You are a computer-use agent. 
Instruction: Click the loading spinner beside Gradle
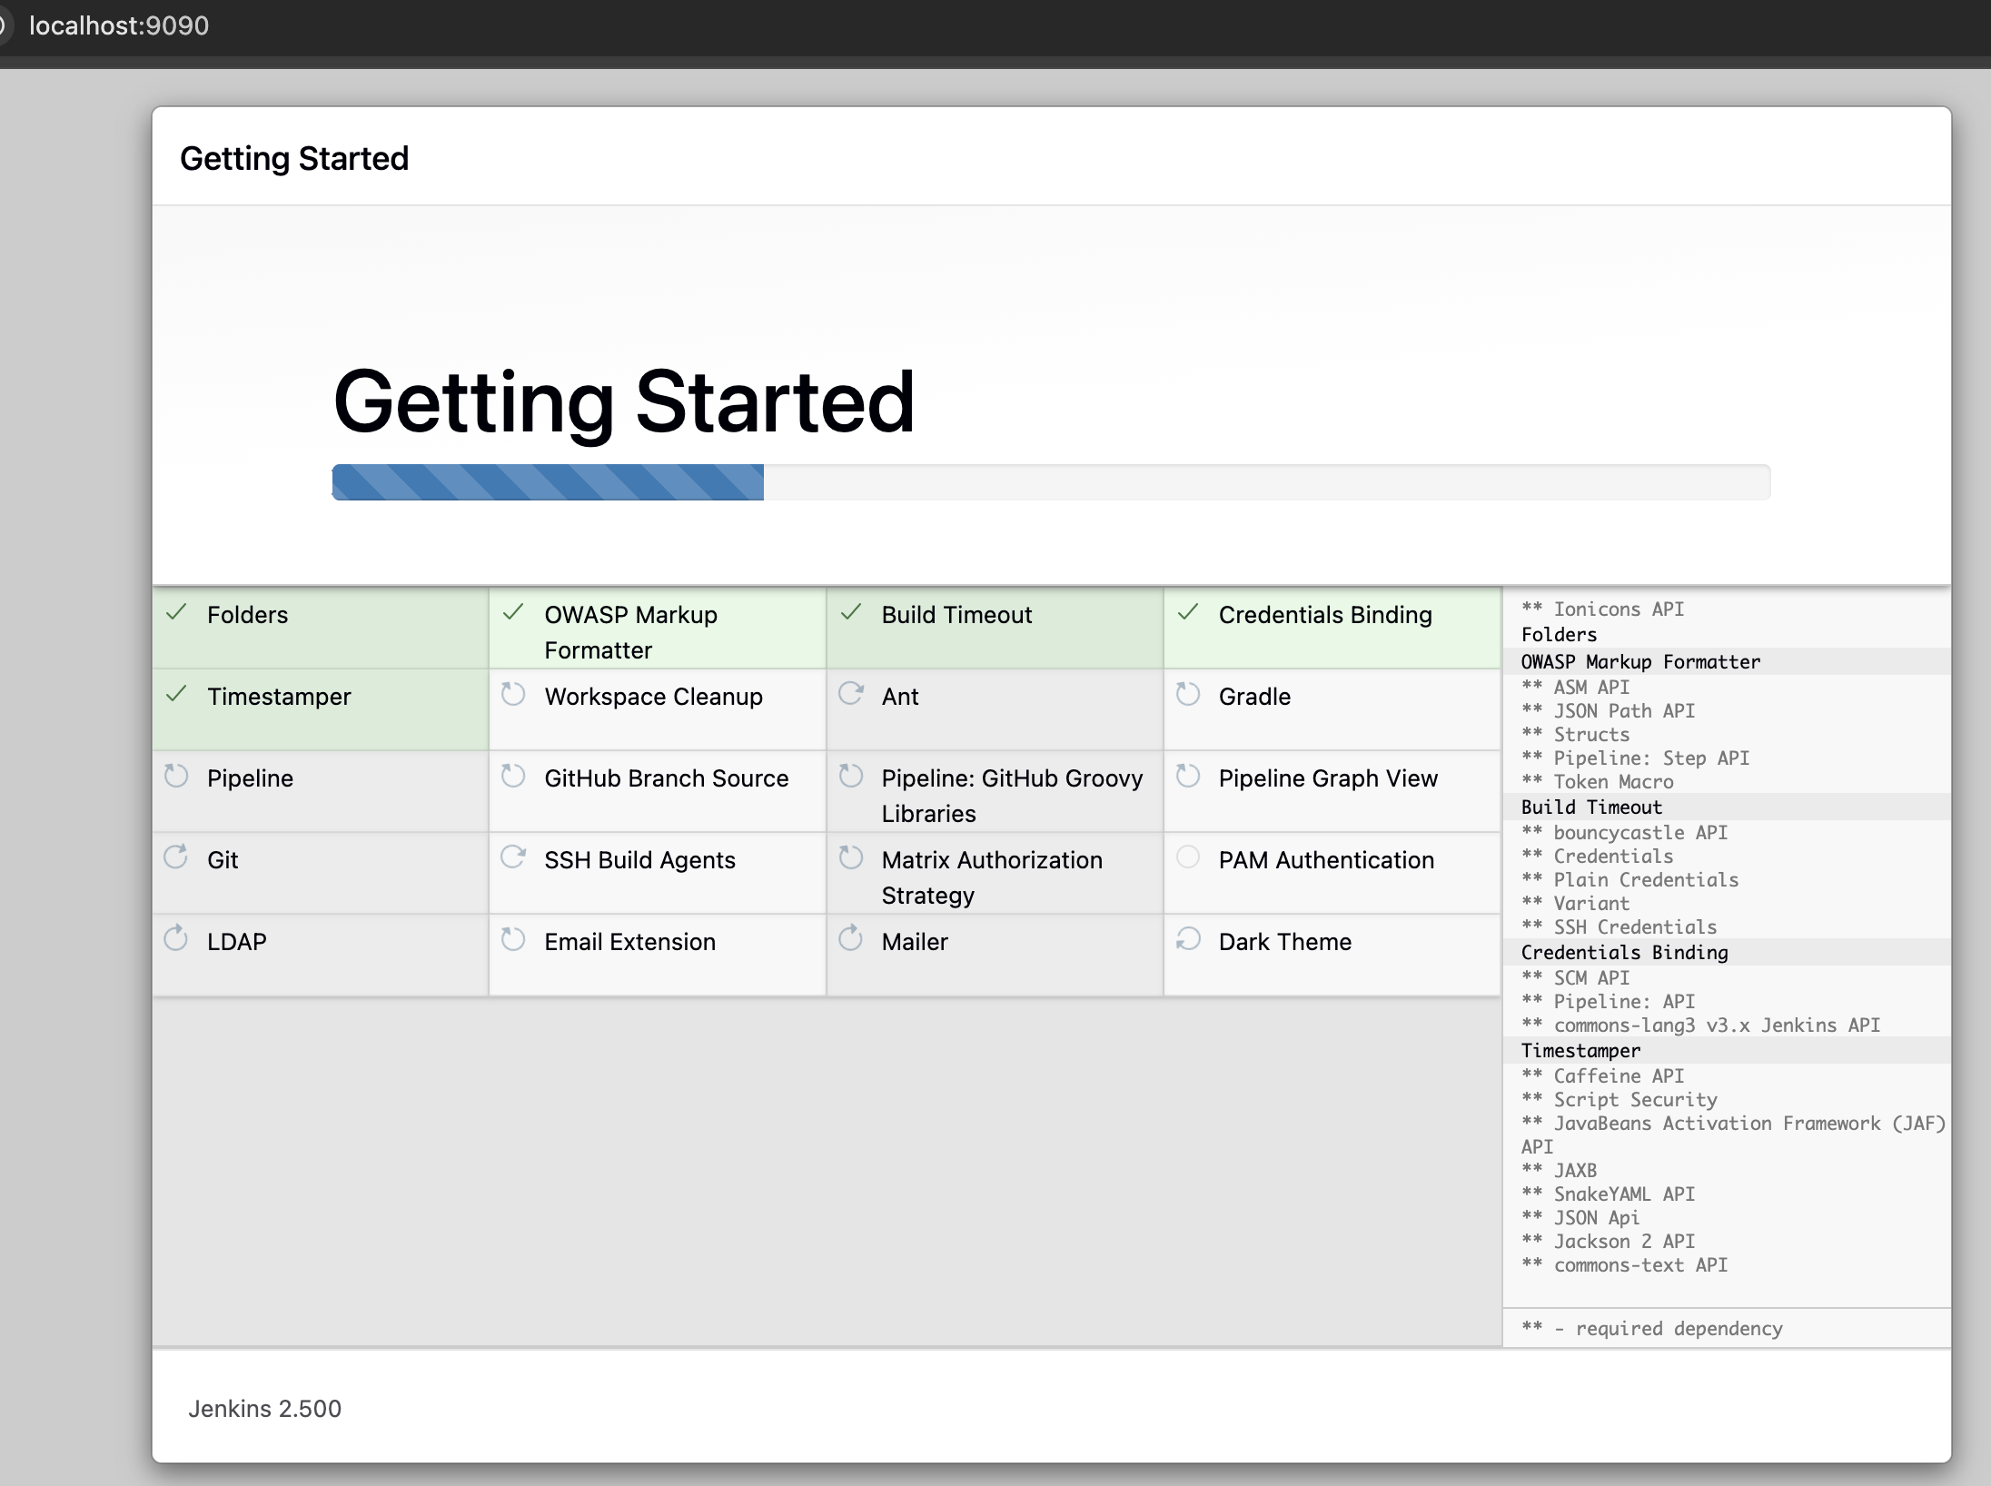1188,695
